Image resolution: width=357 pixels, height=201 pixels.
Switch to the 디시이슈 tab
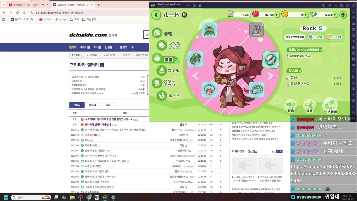click(252, 151)
